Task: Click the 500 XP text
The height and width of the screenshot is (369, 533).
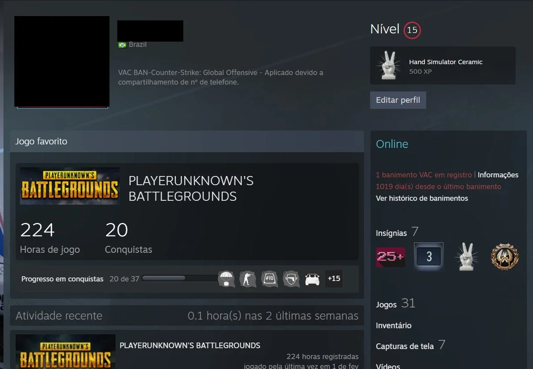Action: click(420, 72)
